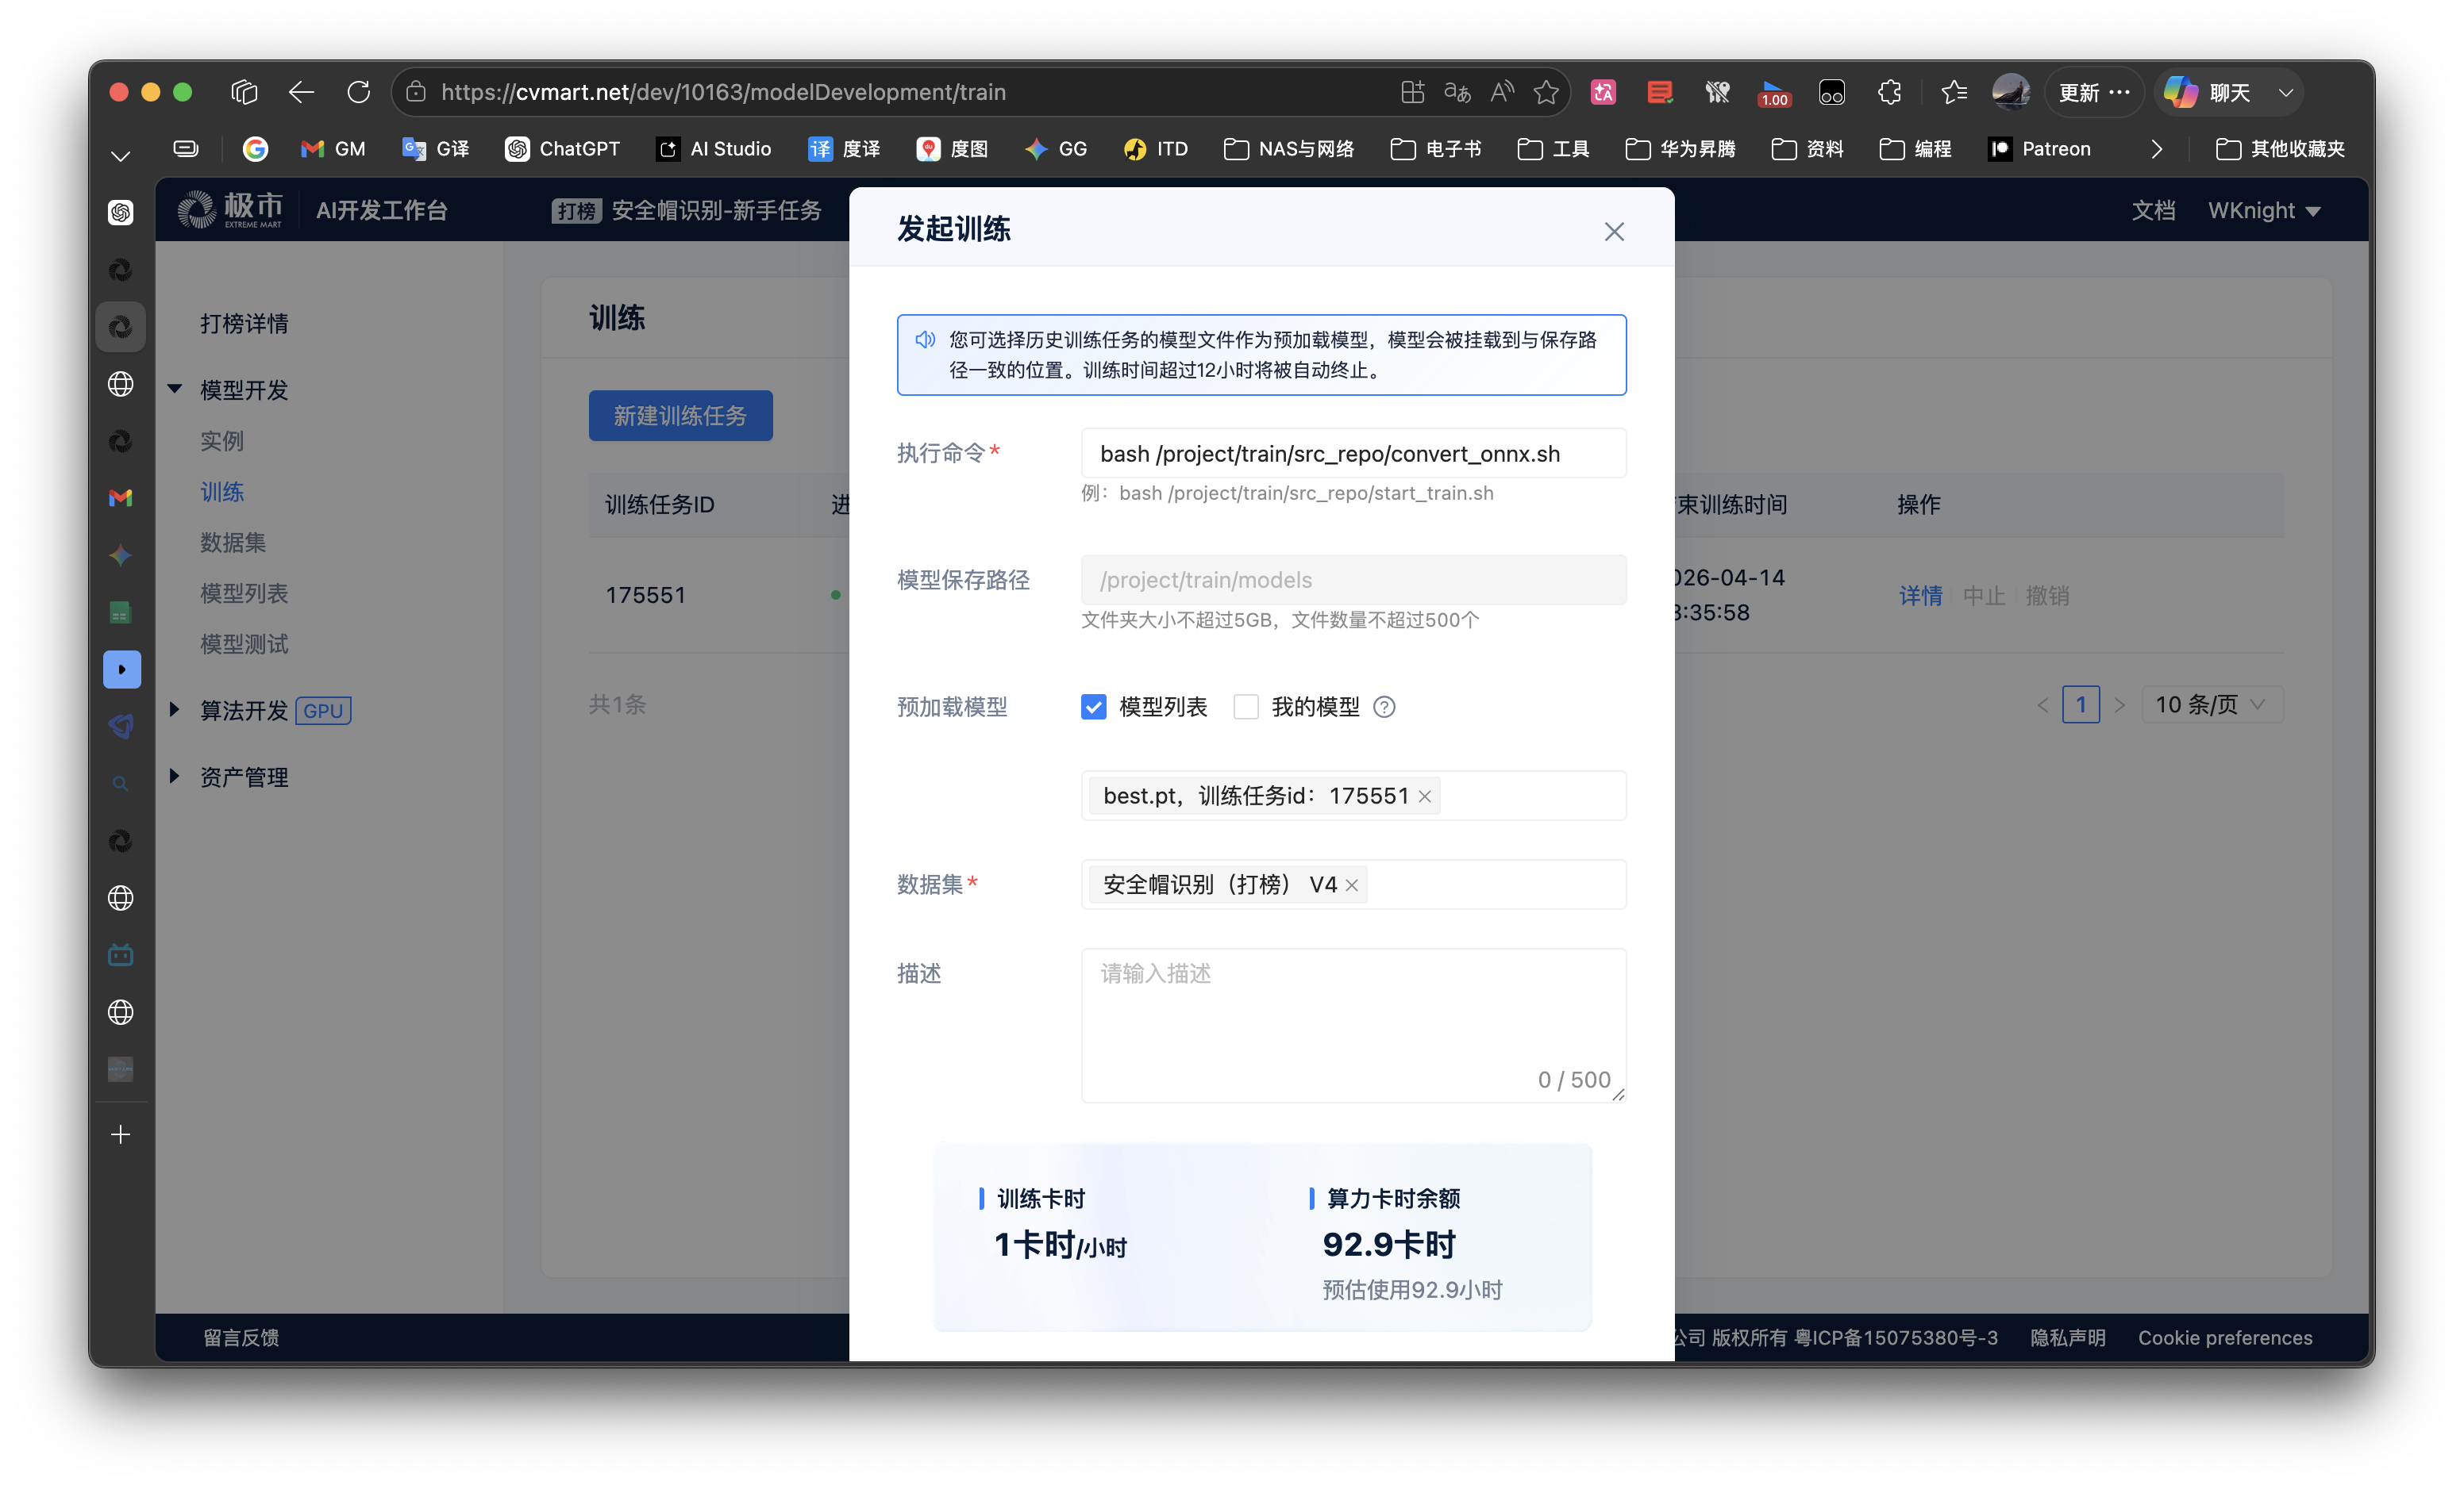Viewport: 2464px width, 1485px height.
Task: Uncheck the 模型列表 preload model checkbox
Action: 1093,707
